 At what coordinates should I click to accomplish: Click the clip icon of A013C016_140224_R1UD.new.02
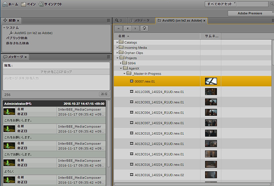pyautogui.click(x=132, y=175)
